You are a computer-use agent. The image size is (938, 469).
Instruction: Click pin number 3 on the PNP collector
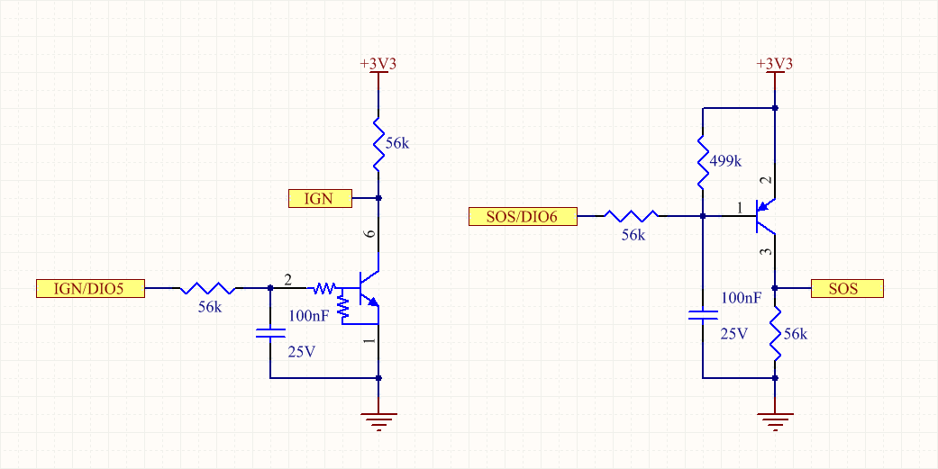[768, 252]
